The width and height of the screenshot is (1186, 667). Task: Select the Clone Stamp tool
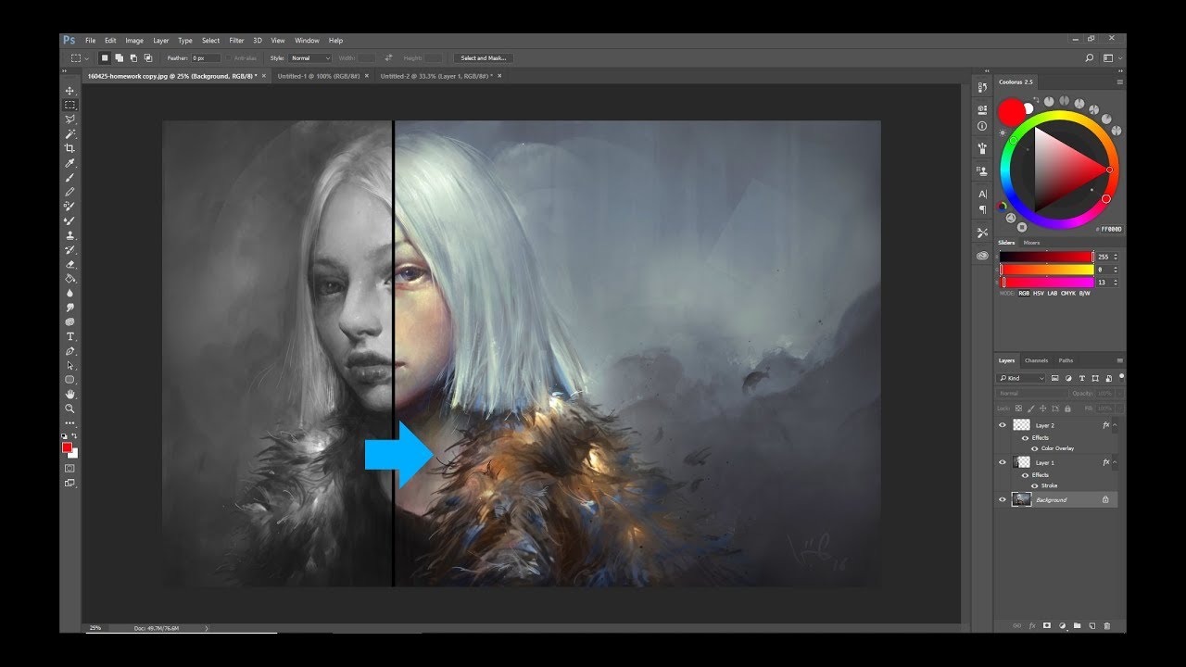69,235
